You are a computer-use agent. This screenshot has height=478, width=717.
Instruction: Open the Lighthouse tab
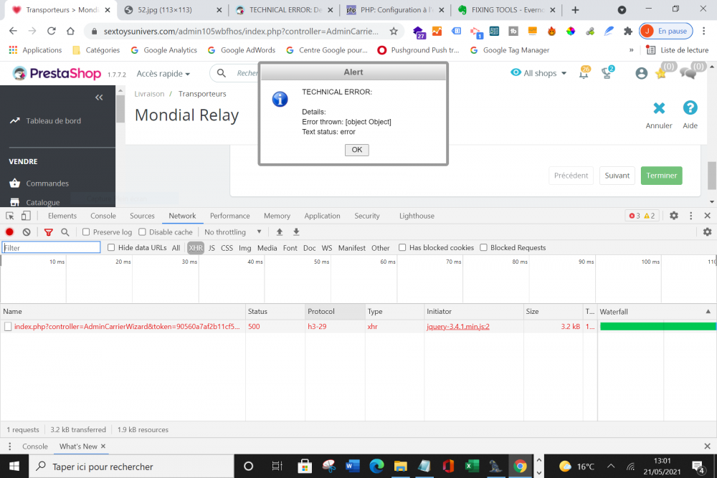pyautogui.click(x=417, y=216)
